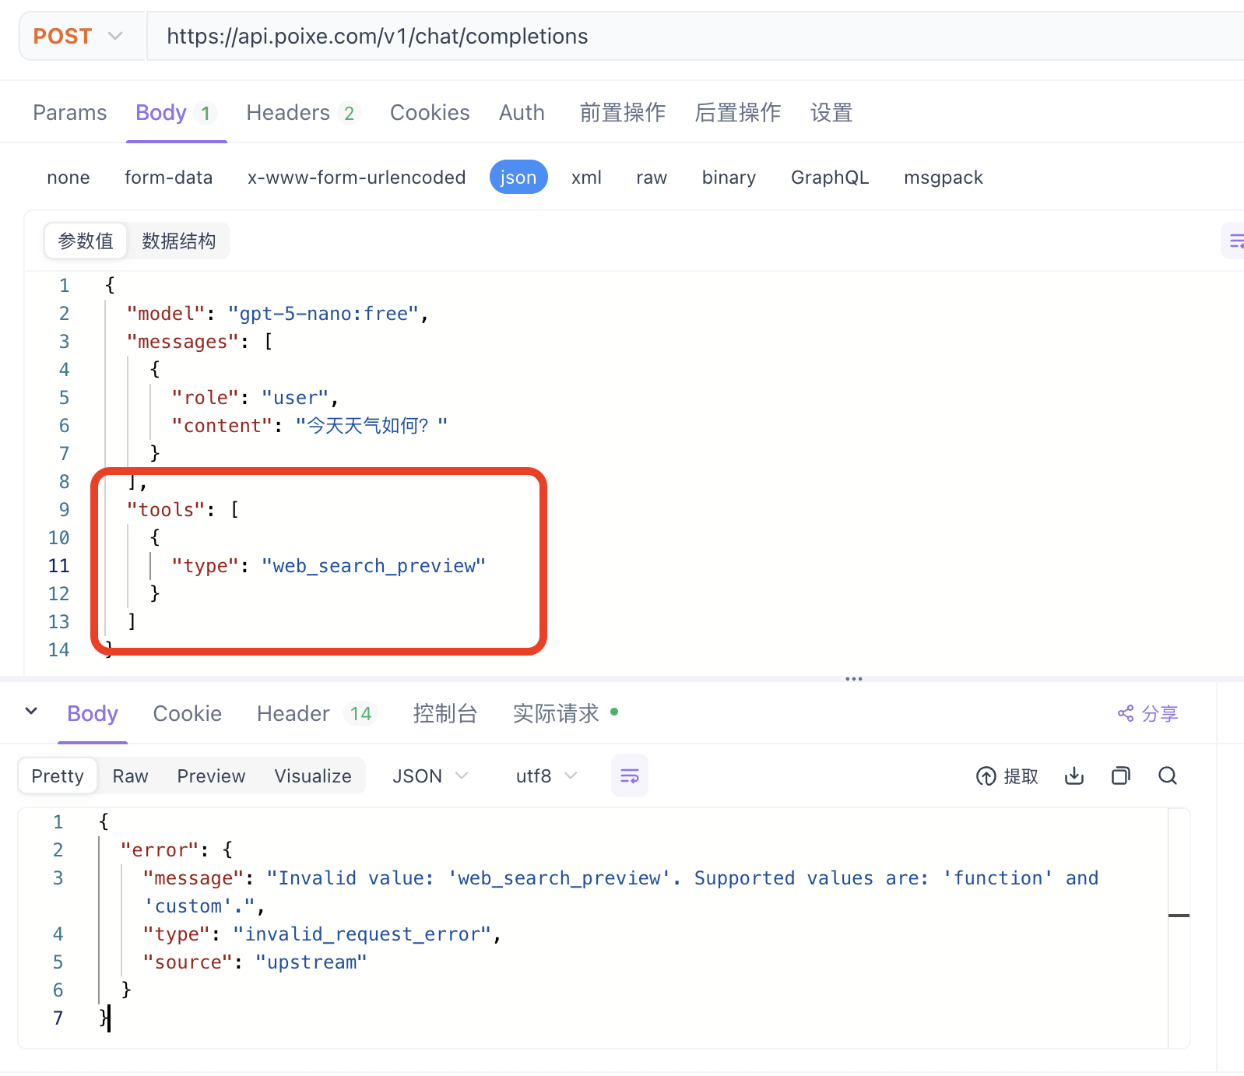This screenshot has height=1076, width=1244.
Task: Click the format icon in request editor
Action: [1235, 241]
